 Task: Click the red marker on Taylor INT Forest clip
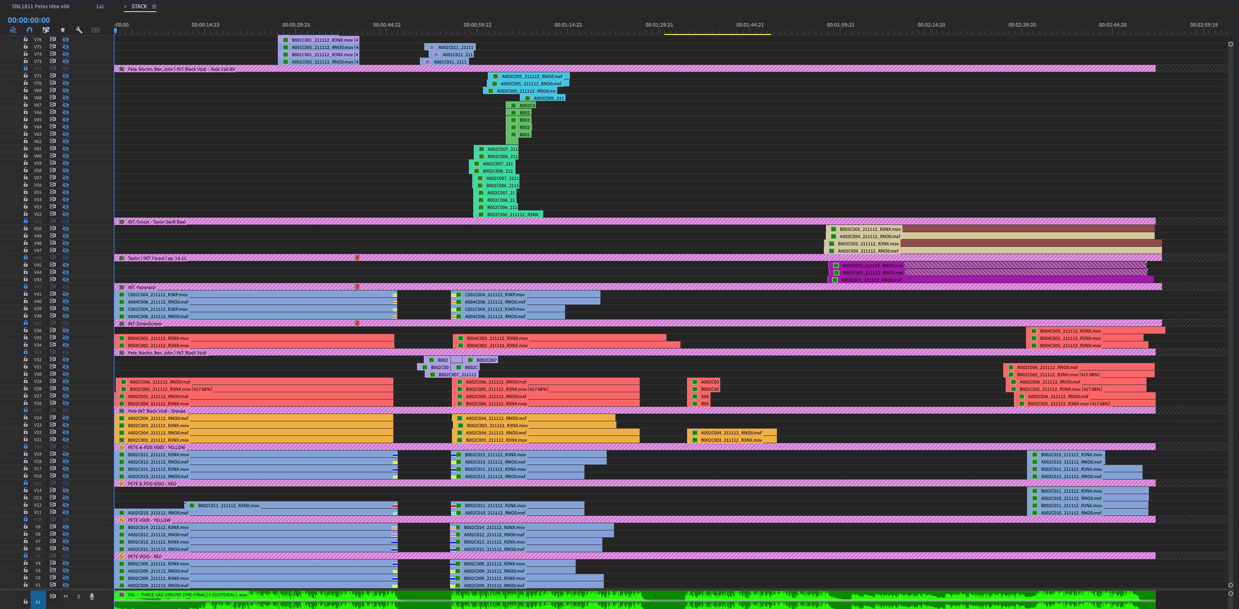(x=357, y=258)
